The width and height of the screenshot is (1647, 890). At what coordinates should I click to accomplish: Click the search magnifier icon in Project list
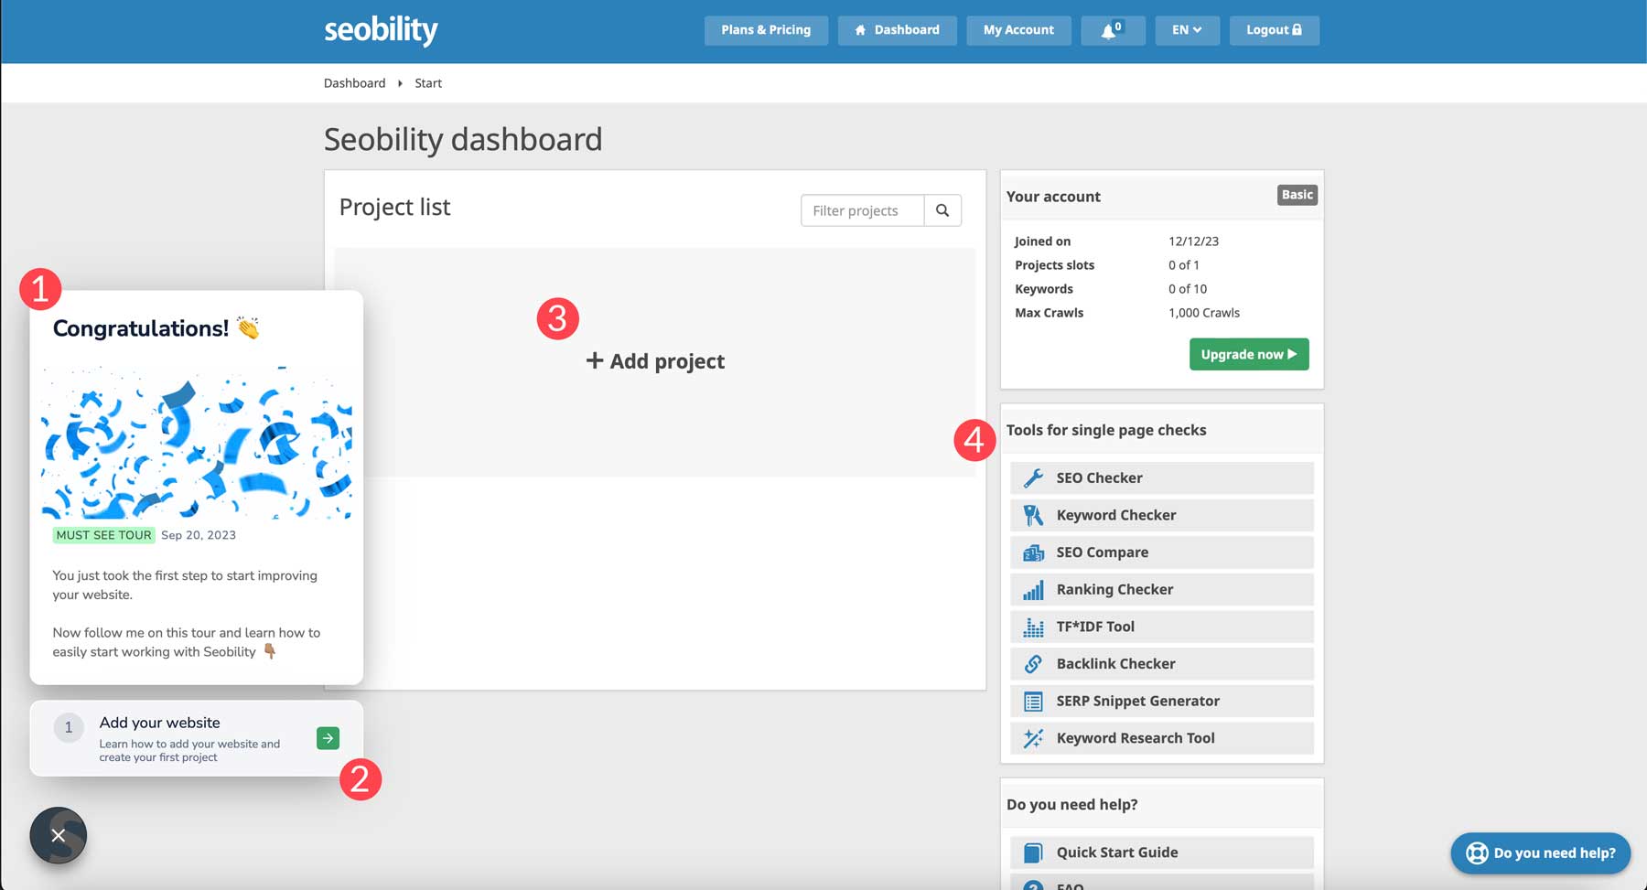[x=942, y=210]
